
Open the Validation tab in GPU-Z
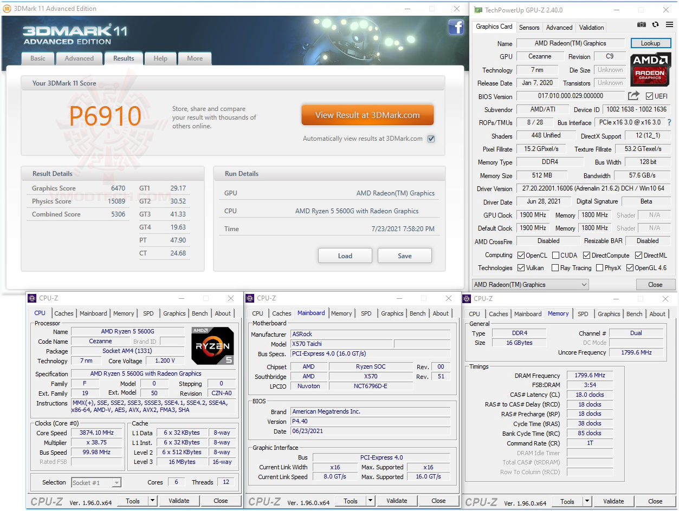[592, 27]
